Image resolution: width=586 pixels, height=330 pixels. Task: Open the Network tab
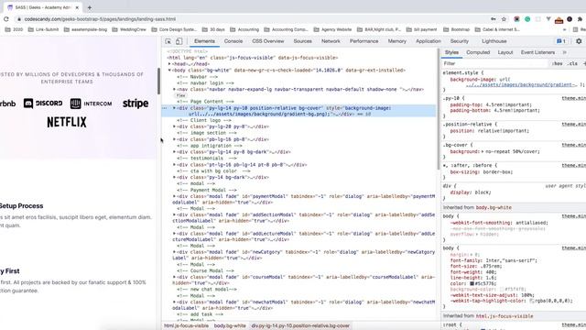[331, 41]
